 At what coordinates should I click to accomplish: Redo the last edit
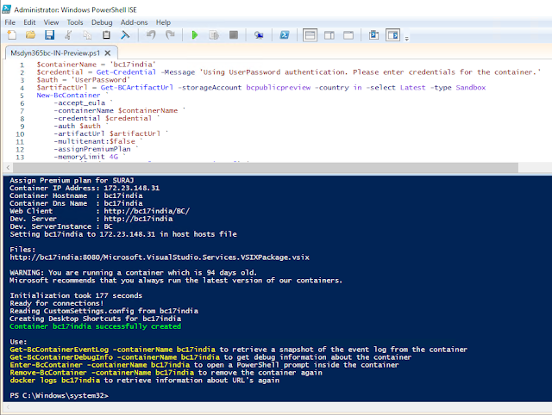point(170,34)
